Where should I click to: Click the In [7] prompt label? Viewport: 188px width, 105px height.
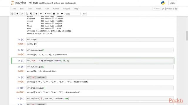[x=21, y=61]
